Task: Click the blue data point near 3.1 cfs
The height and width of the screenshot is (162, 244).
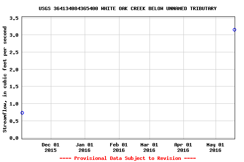Action: [x=234, y=30]
